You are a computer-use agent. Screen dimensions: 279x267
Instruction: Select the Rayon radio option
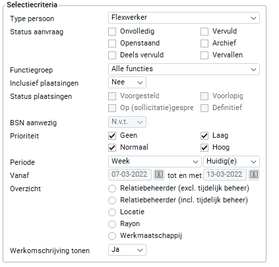point(112,224)
